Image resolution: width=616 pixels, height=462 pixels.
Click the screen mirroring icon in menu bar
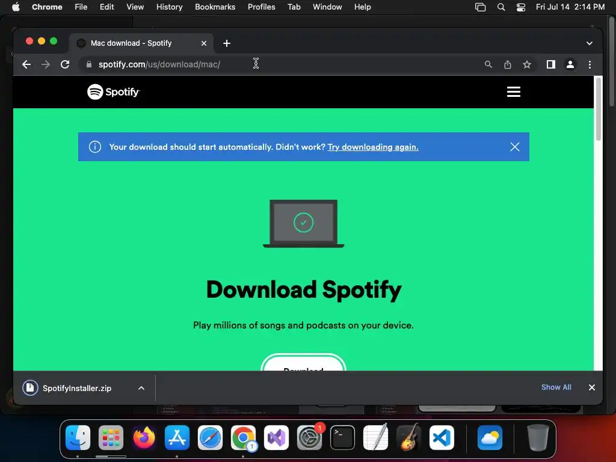coord(480,7)
